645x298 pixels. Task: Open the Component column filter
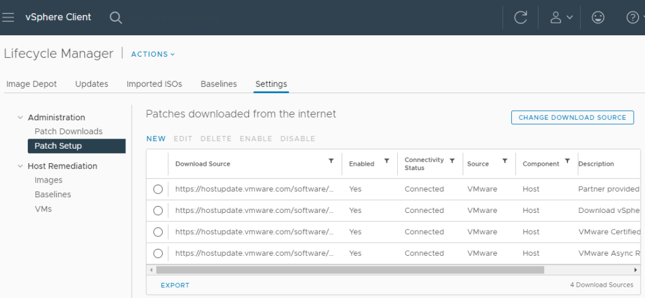point(567,161)
